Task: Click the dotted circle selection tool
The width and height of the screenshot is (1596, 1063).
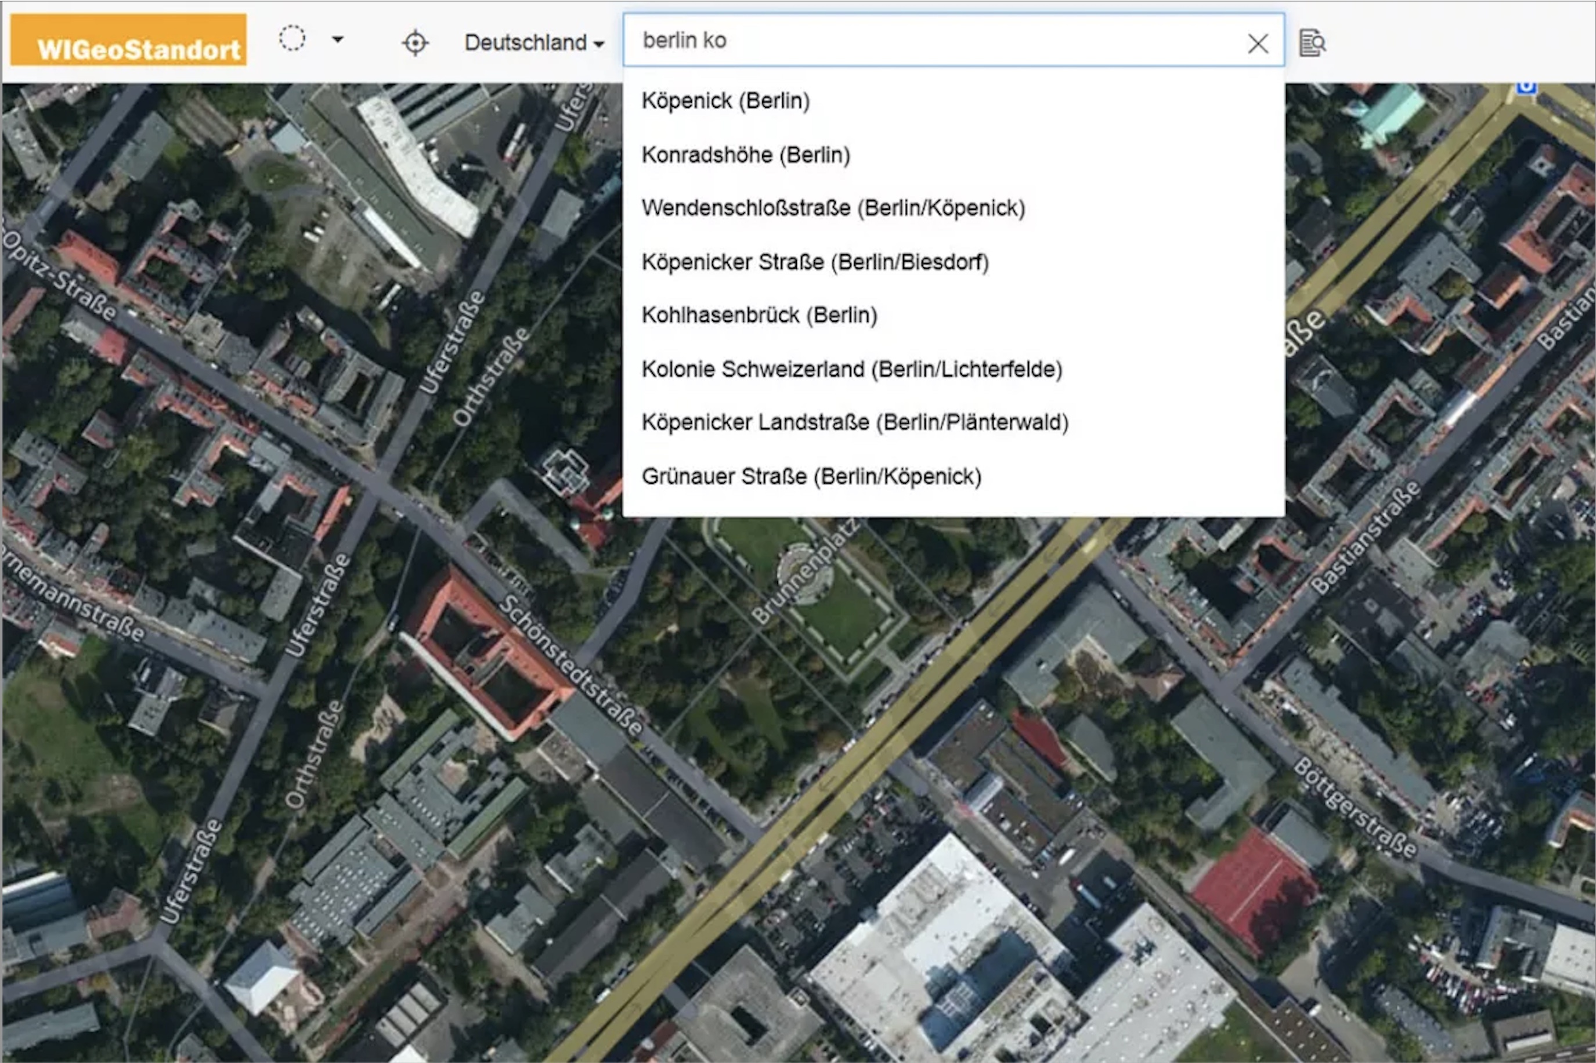Action: point(293,39)
